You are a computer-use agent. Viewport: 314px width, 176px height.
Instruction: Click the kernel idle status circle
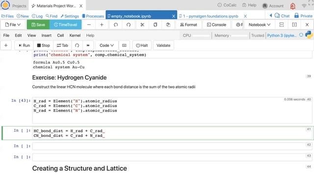point(301,35)
